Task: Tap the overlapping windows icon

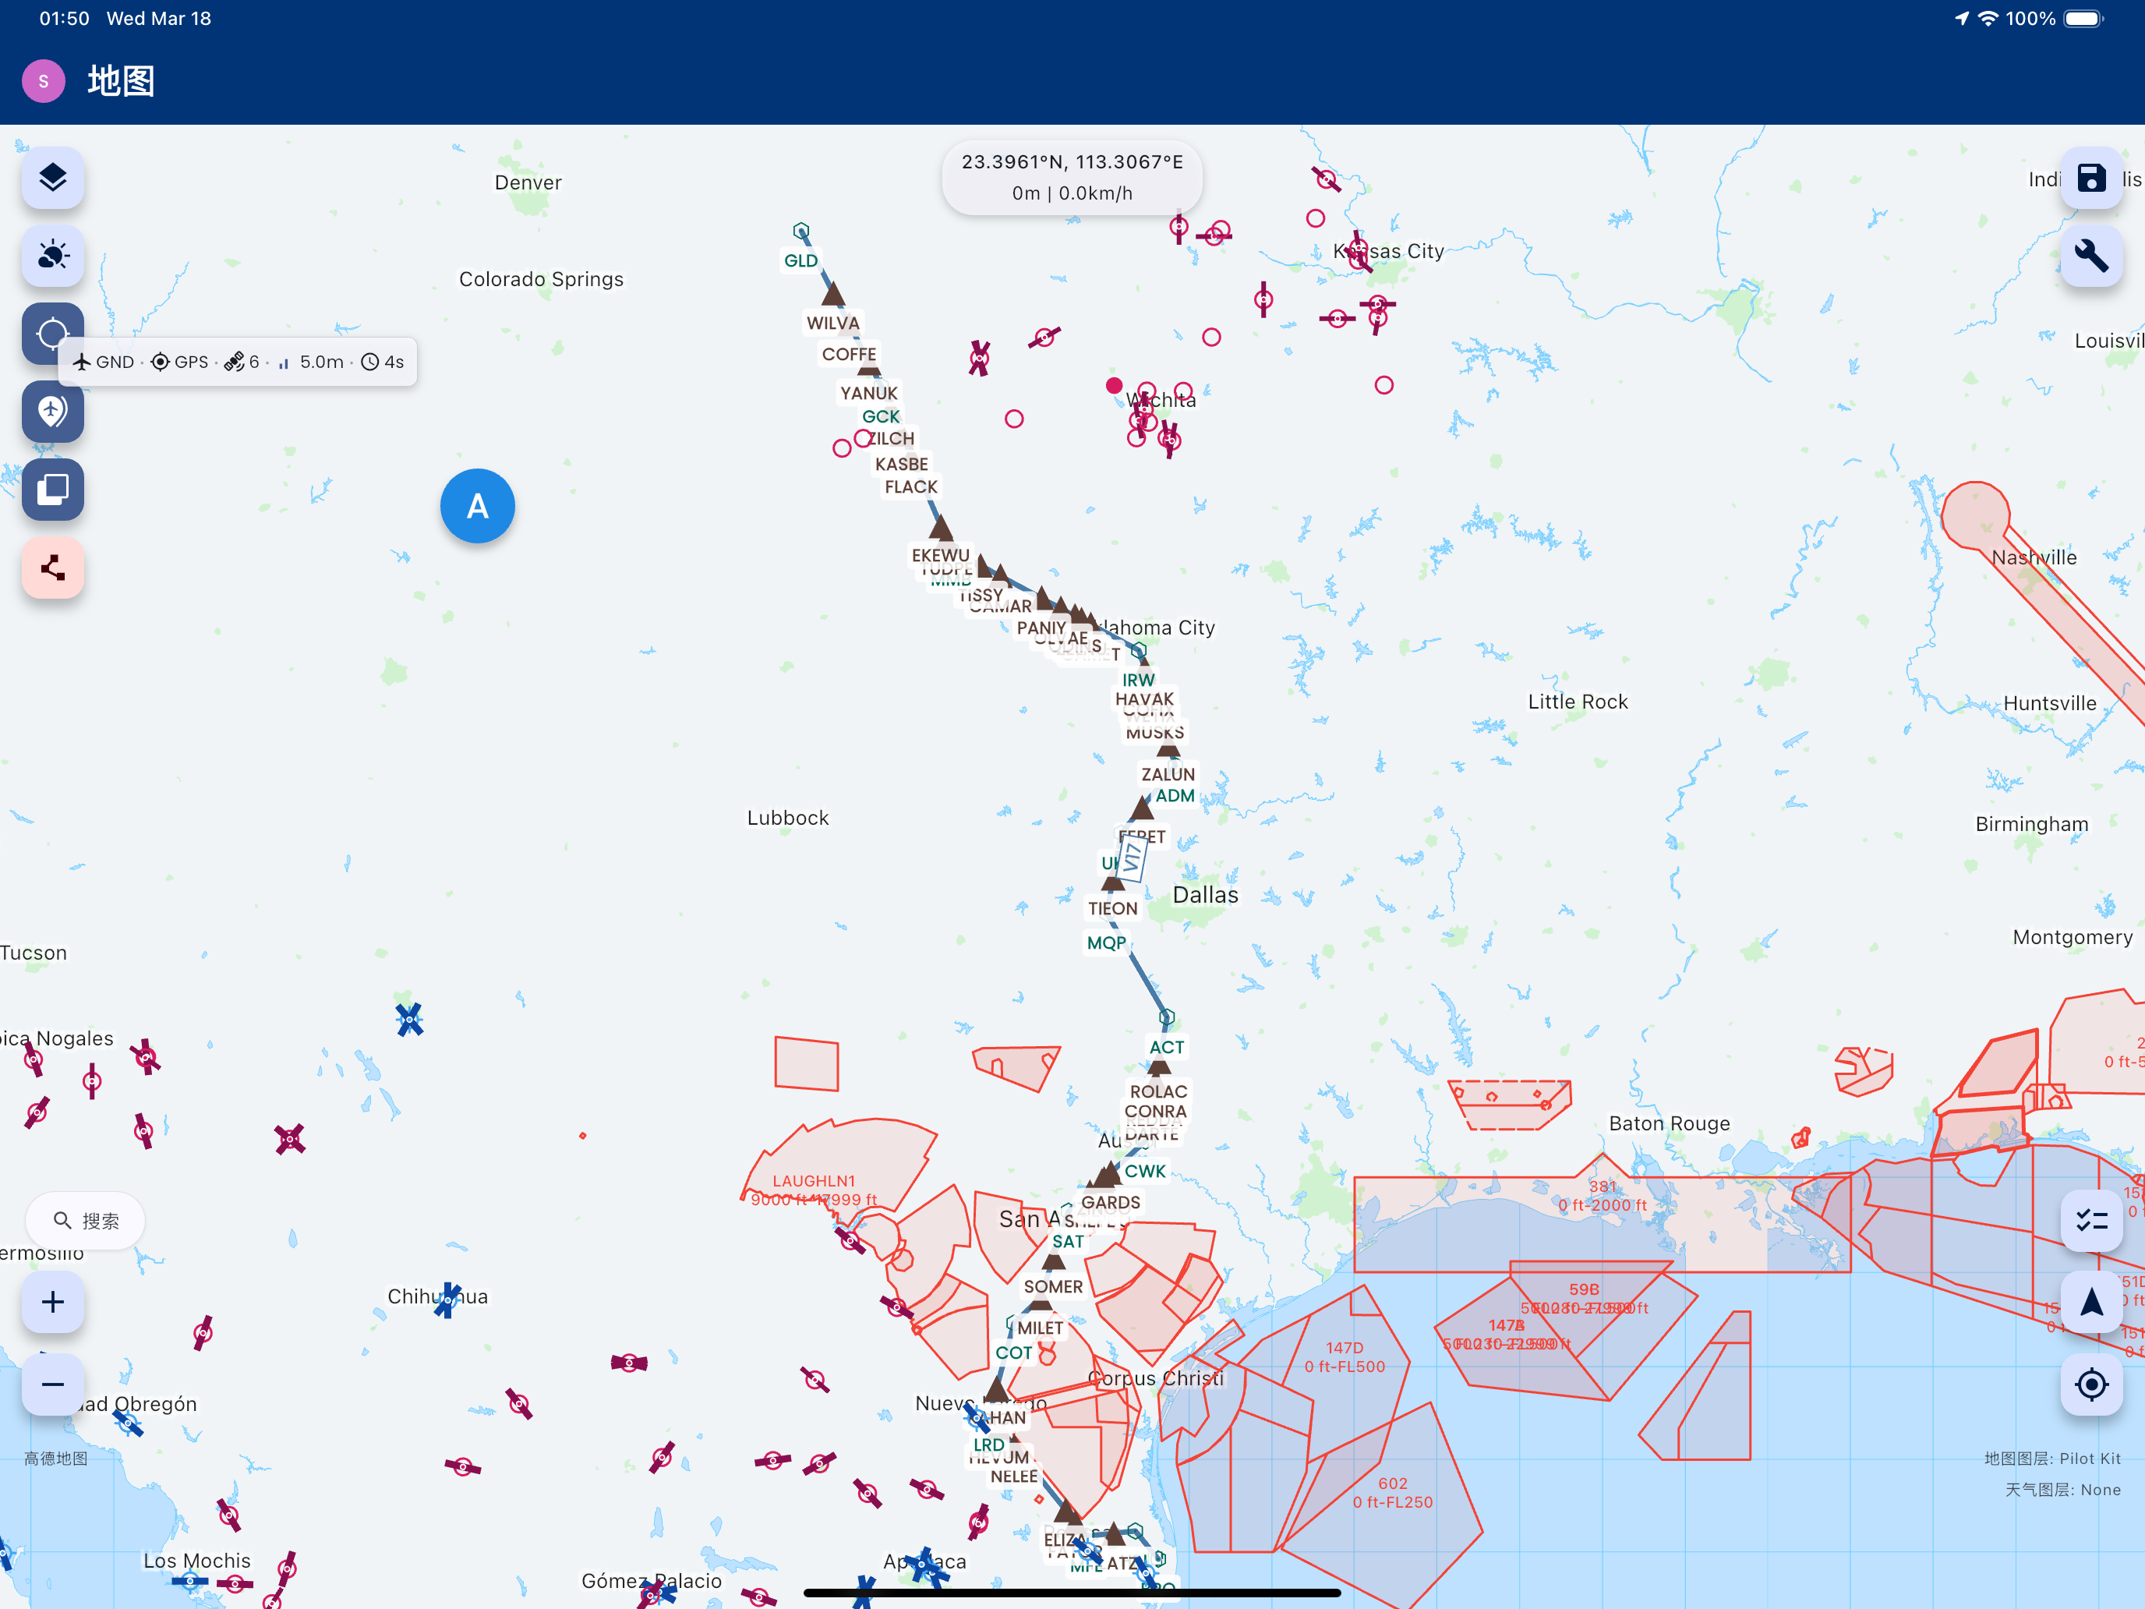Action: coord(52,489)
